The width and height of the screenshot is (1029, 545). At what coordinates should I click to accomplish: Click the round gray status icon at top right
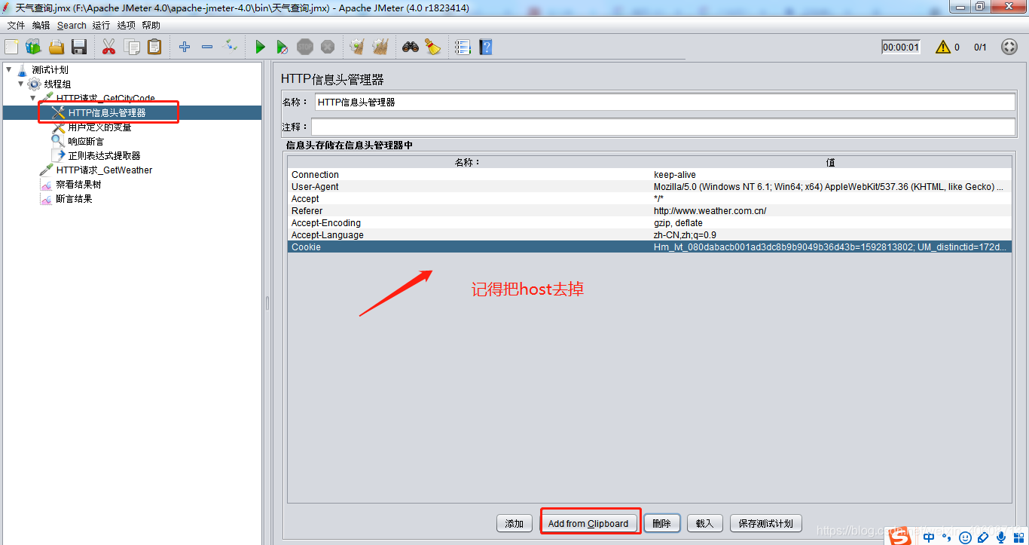pyautogui.click(x=1009, y=47)
